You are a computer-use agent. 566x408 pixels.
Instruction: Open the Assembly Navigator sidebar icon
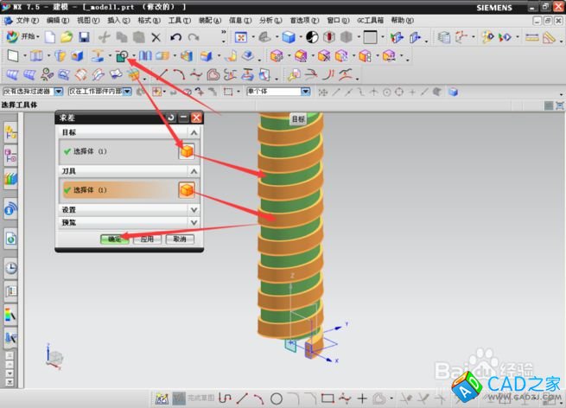click(x=11, y=156)
